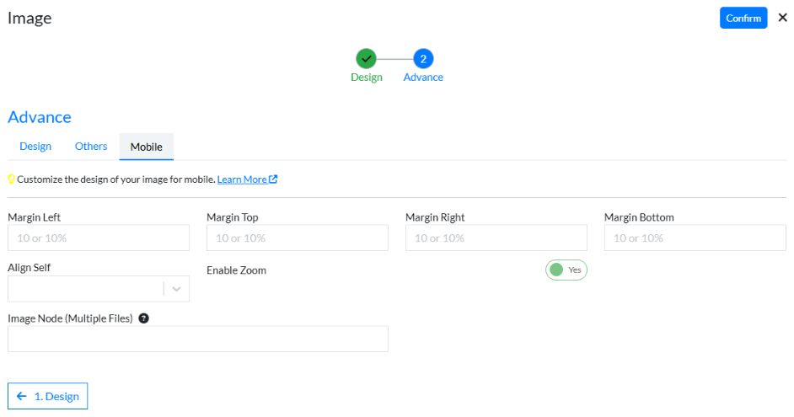
Task: Open the Align Self dropdown arrow
Action: pyautogui.click(x=176, y=289)
